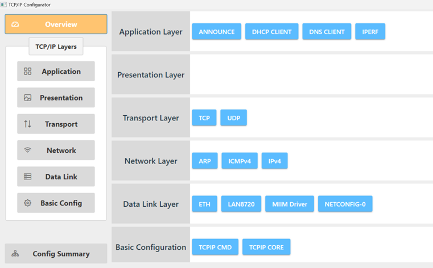The width and height of the screenshot is (433, 268).
Task: Click the Presentation picture icon
Action: pos(28,98)
